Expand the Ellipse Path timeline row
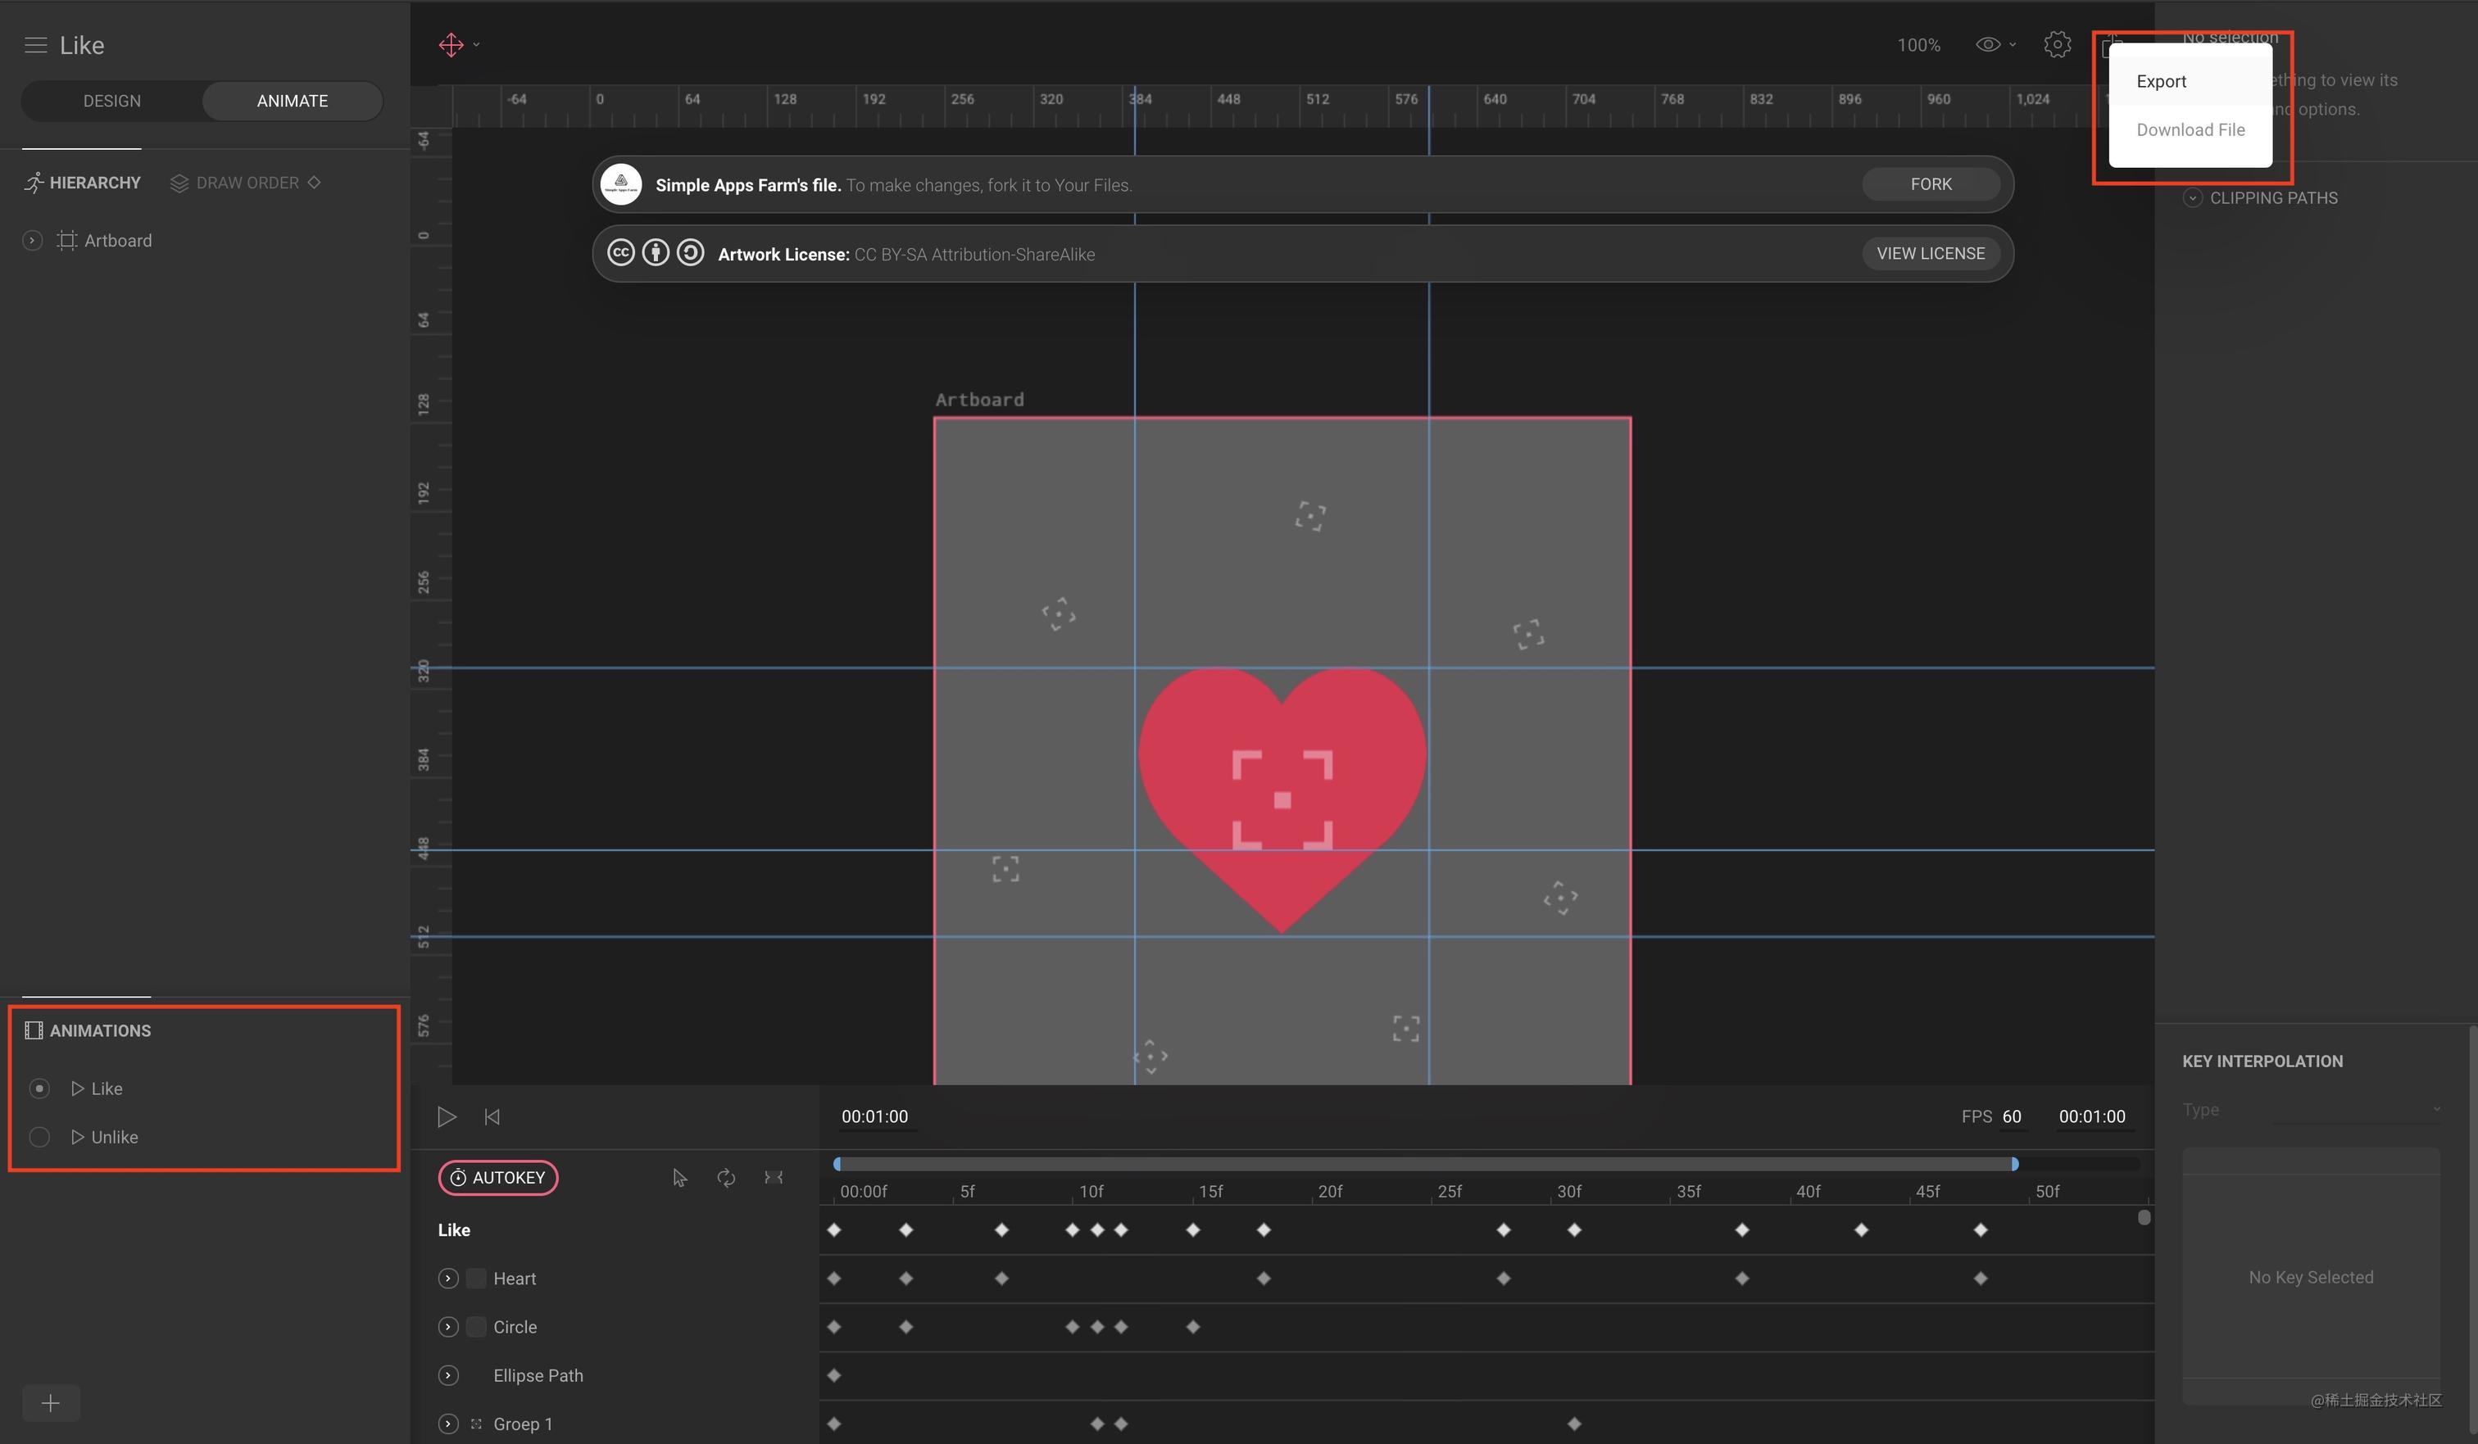The height and width of the screenshot is (1444, 2478). [448, 1375]
